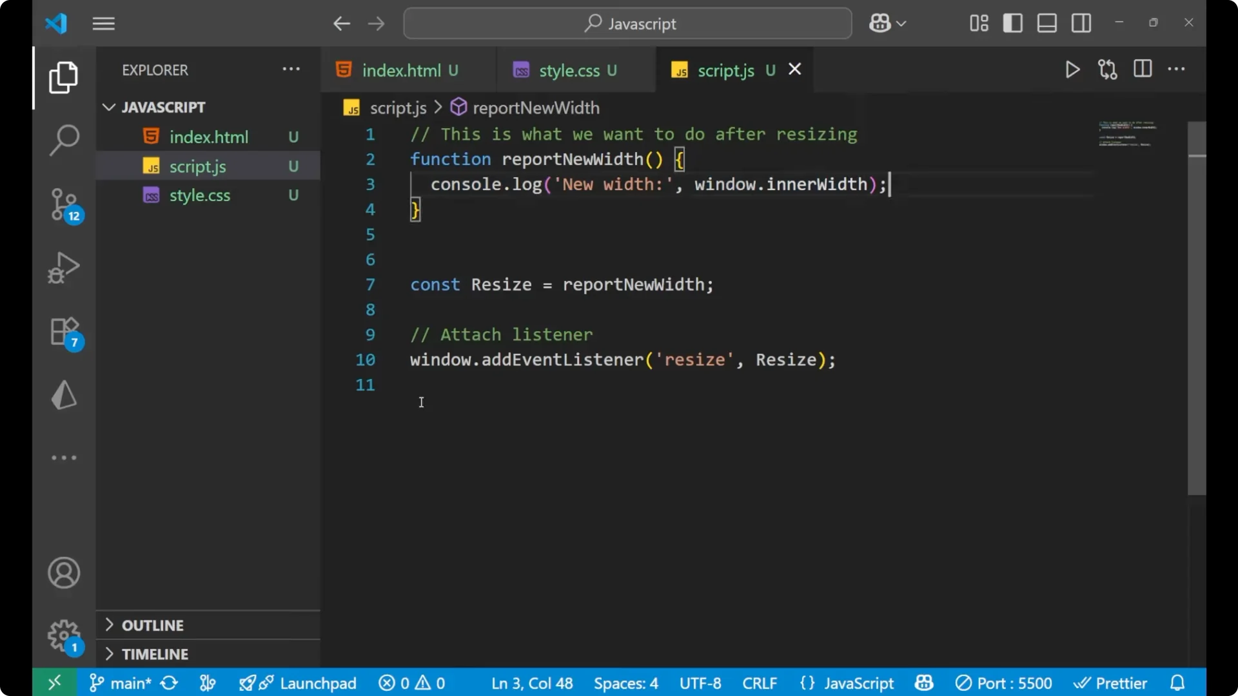Toggle the bottom panel layout icon
1238x696 pixels.
coord(1046,23)
